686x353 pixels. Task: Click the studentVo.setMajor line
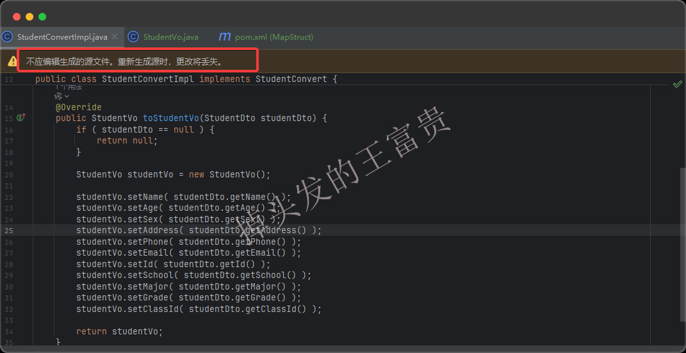[189, 287]
